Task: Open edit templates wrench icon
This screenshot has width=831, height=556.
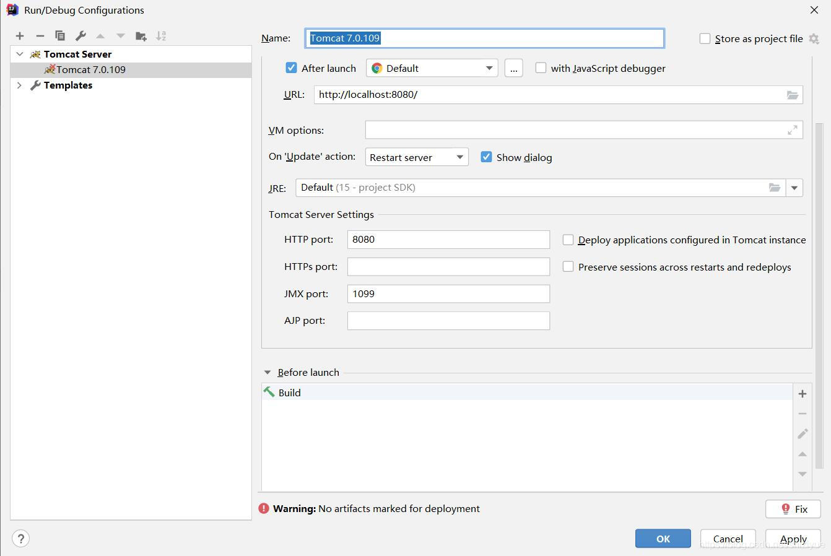Action: pos(80,36)
